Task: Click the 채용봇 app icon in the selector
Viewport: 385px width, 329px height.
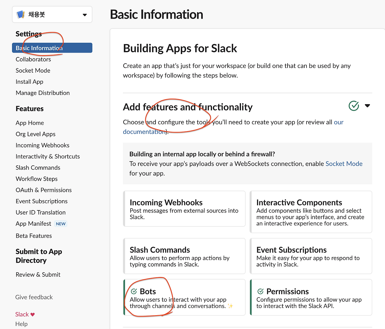Action: click(x=20, y=14)
